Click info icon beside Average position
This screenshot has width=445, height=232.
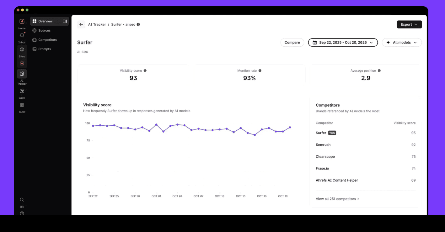point(379,71)
